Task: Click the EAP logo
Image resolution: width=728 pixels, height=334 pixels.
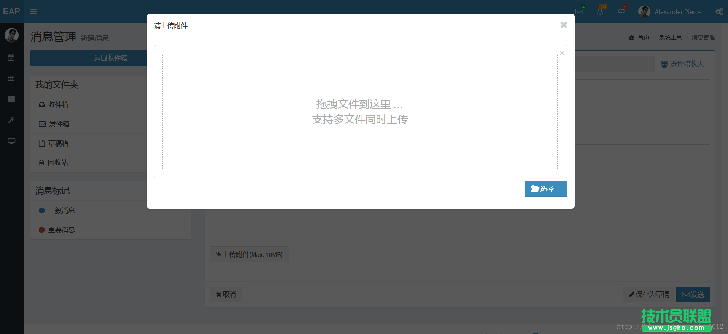Action: [12, 11]
